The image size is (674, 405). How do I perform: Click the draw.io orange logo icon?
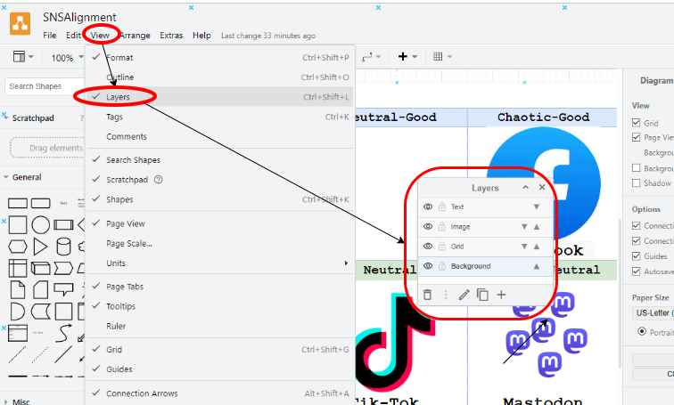pyautogui.click(x=21, y=23)
